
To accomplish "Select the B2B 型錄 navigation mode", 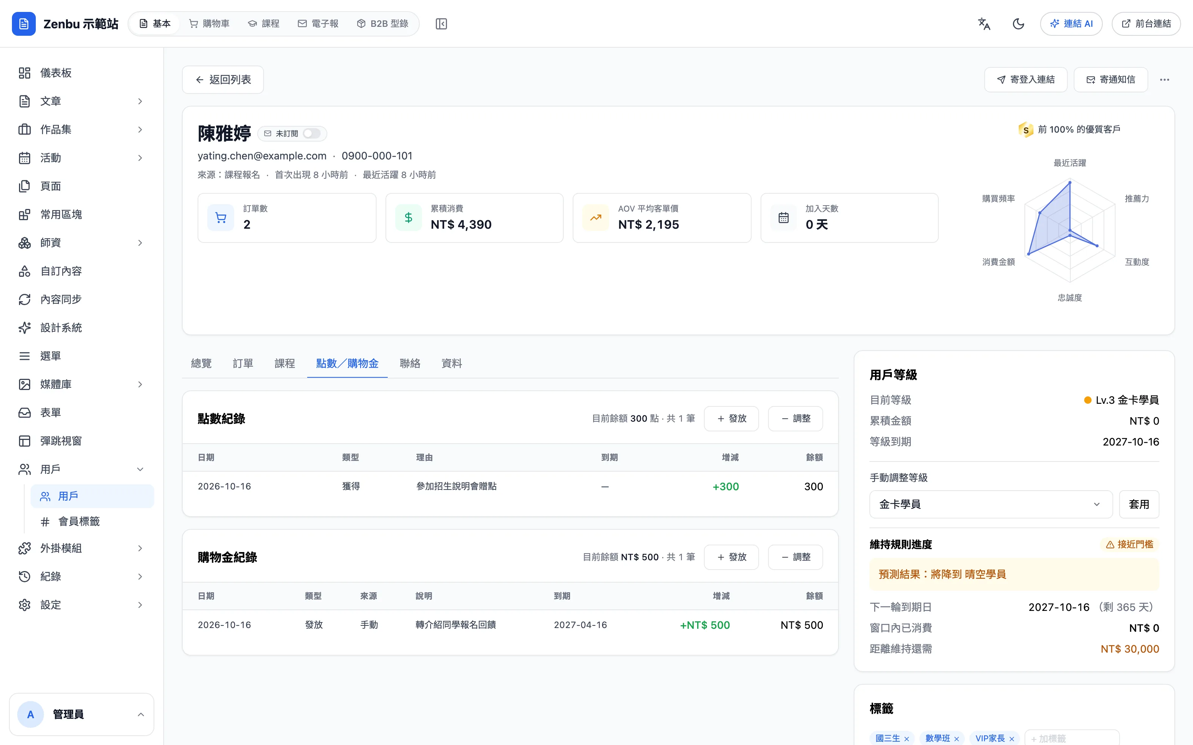I will (383, 23).
